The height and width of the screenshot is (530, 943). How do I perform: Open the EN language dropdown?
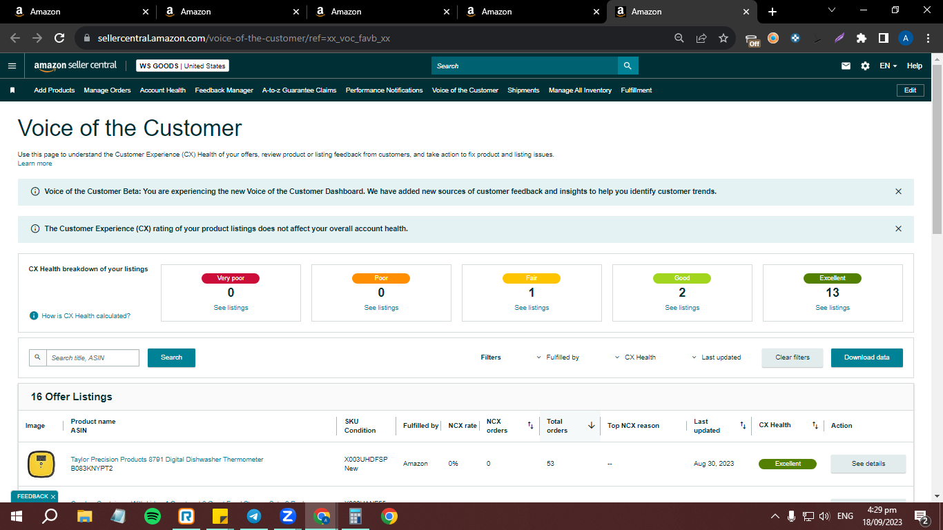pos(888,66)
